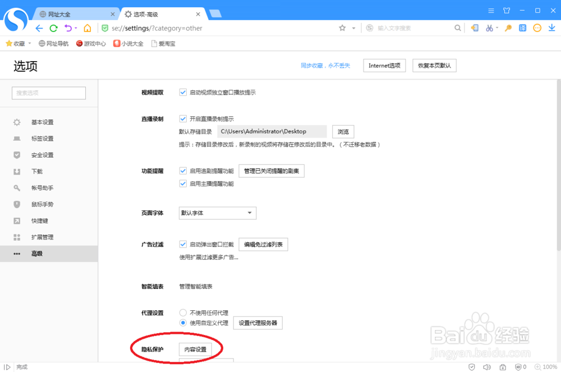Screen dimensions: 561x372
Task: Open 同步收藏，永不丢失 link
Action: (x=326, y=65)
